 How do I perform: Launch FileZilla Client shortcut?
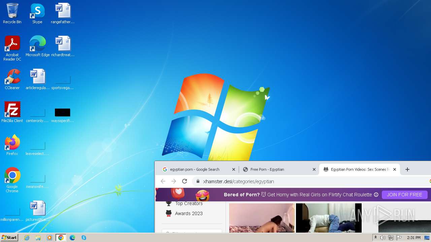pyautogui.click(x=12, y=112)
